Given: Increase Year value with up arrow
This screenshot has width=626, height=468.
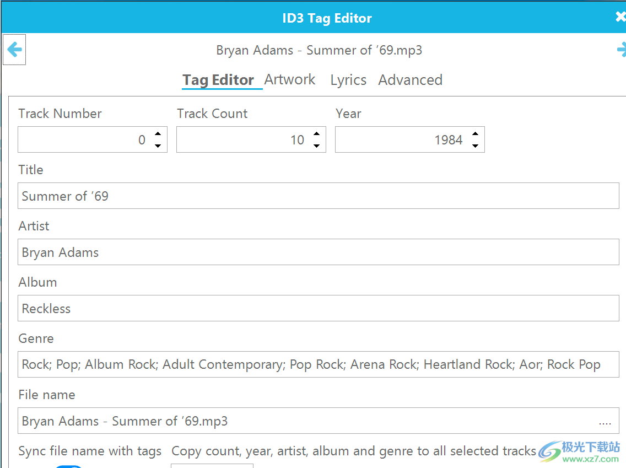Looking at the screenshot, I should [x=475, y=134].
